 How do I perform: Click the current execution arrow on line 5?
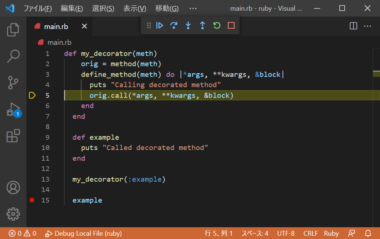click(32, 95)
